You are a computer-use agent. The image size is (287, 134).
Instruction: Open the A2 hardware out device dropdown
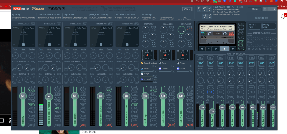click(204, 9)
